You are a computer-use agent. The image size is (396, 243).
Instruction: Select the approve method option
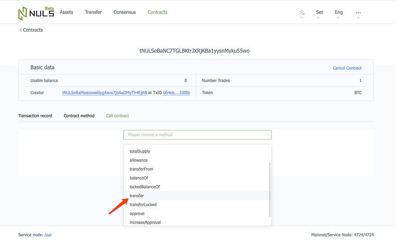tap(197, 213)
